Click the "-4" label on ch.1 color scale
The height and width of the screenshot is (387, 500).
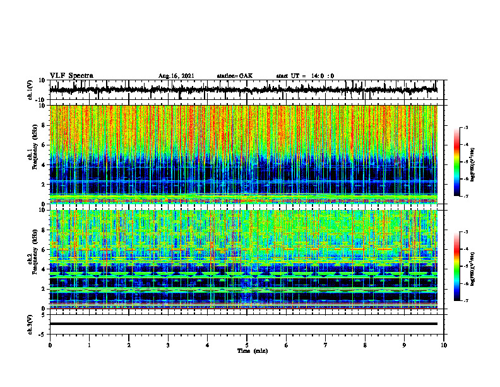coord(466,145)
